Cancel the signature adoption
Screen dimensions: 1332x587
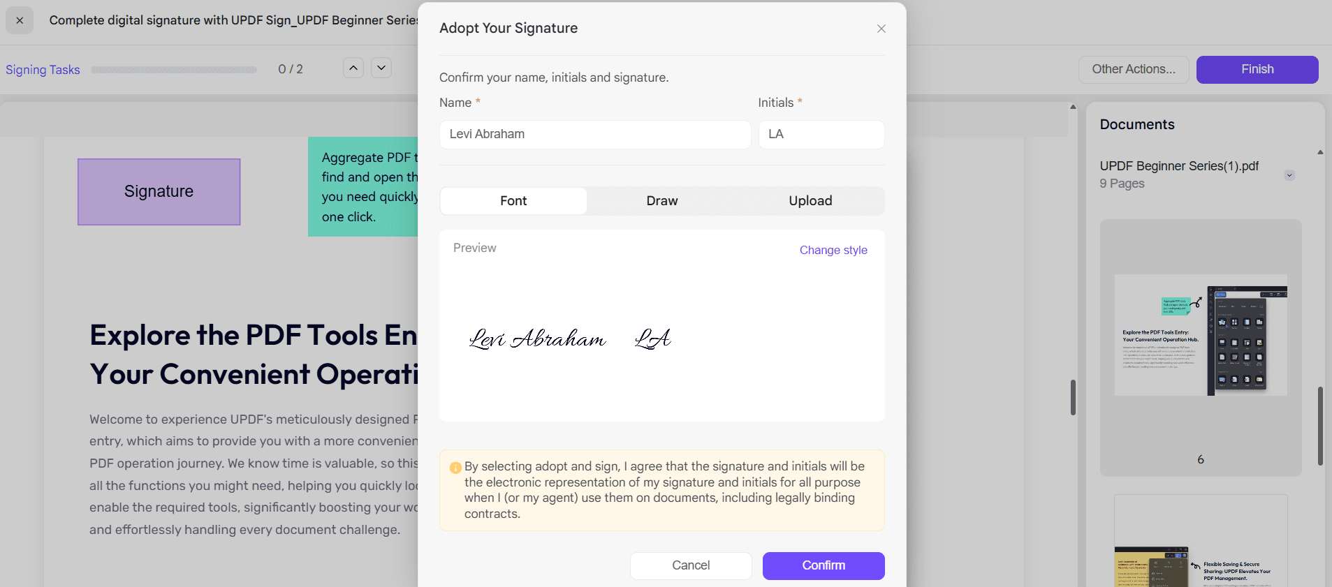tap(690, 565)
